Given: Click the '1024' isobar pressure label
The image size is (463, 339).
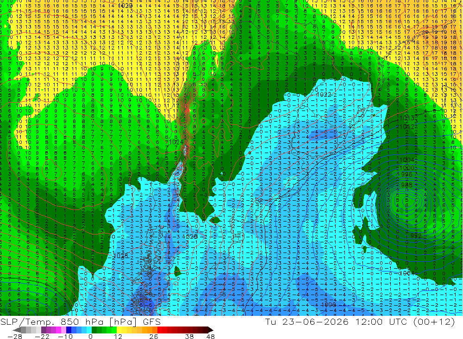Looking at the screenshot, I should [176, 142].
